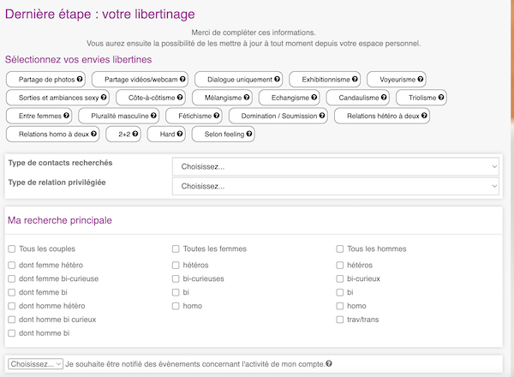
Task: Tick the Toutes les femmes checkbox
Action: tap(176, 249)
